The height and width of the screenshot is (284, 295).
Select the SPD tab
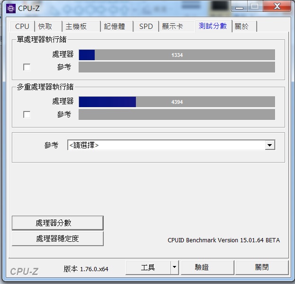(x=146, y=27)
